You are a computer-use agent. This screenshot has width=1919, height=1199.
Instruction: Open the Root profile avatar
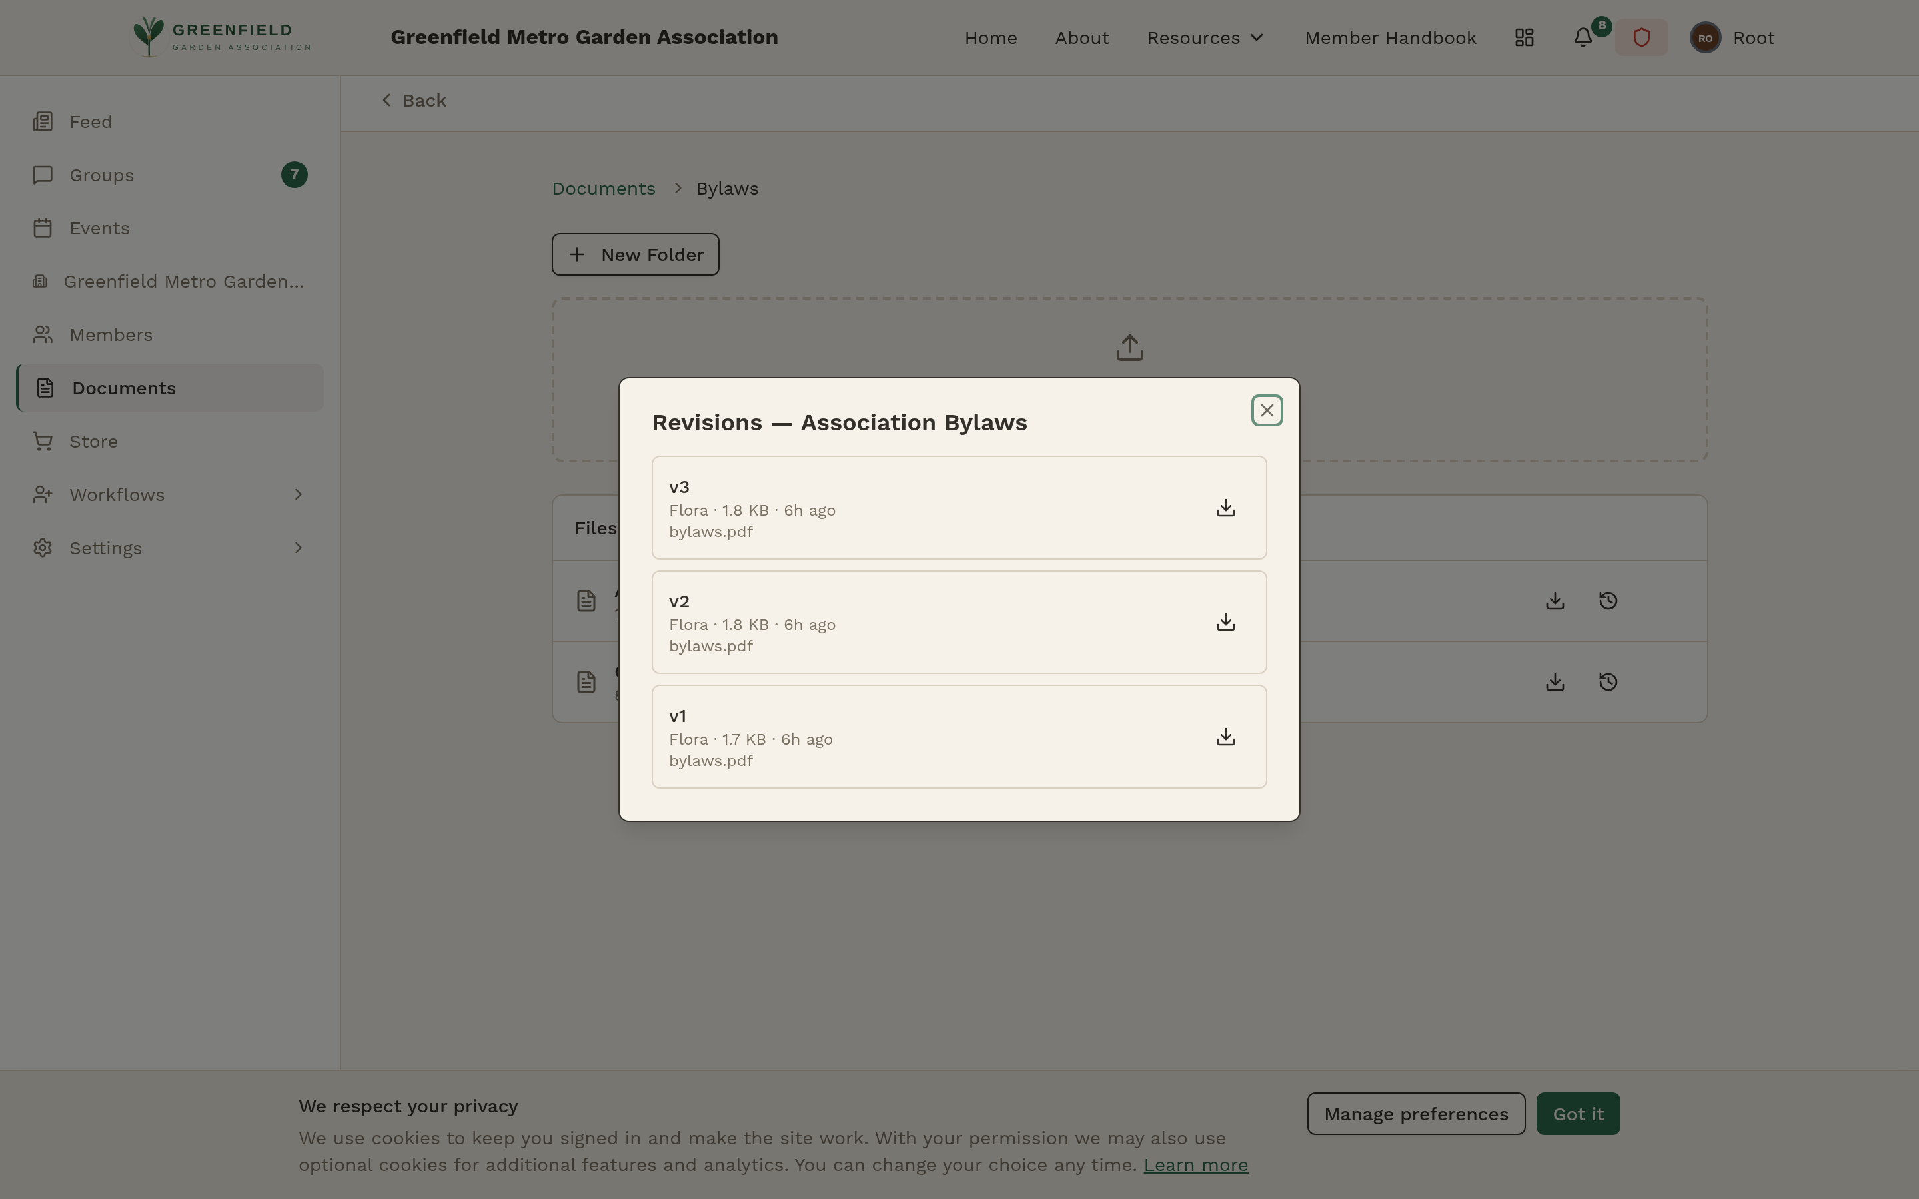(1705, 37)
